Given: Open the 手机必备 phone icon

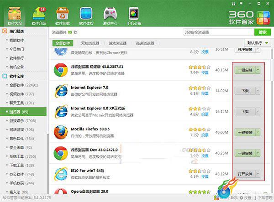Looking at the screenshot, I should (x=134, y=16).
